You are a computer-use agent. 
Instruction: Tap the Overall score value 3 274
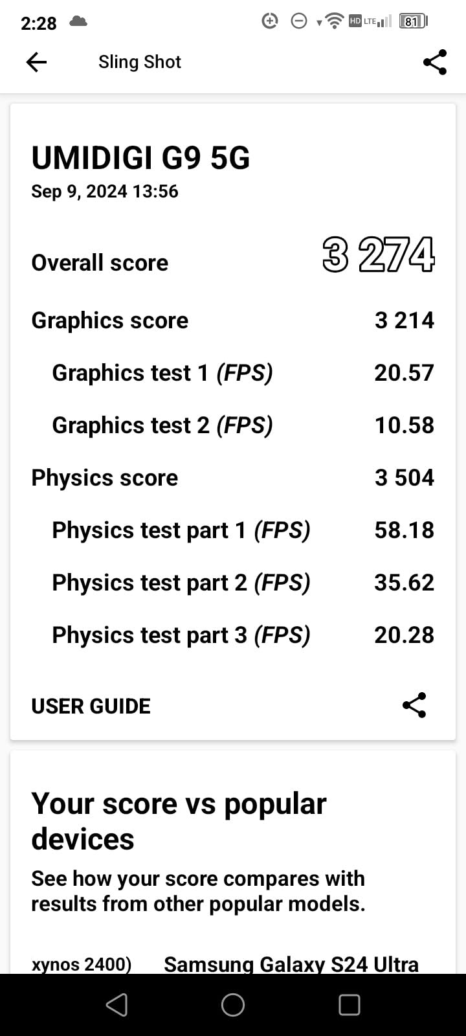click(x=378, y=255)
